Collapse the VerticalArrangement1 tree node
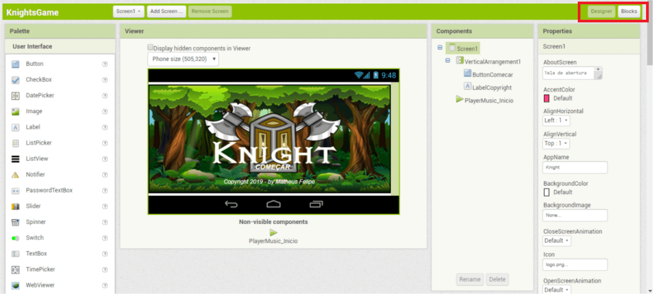The width and height of the screenshot is (653, 294). pyautogui.click(x=448, y=61)
